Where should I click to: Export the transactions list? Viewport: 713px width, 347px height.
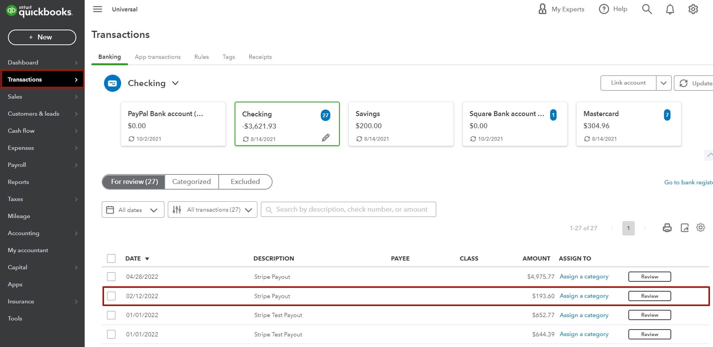pyautogui.click(x=684, y=228)
